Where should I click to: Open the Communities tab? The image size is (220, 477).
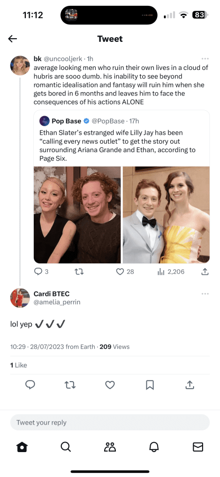tap(110, 447)
